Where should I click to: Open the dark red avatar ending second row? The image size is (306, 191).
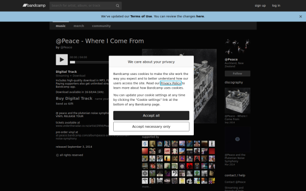(x=212, y=151)
